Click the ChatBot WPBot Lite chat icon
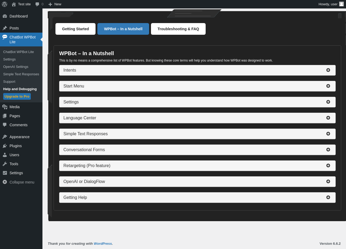 tap(5, 37)
